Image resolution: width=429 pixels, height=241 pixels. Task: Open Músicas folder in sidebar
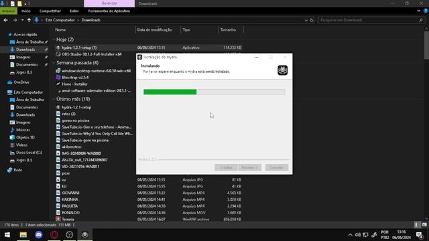23,130
